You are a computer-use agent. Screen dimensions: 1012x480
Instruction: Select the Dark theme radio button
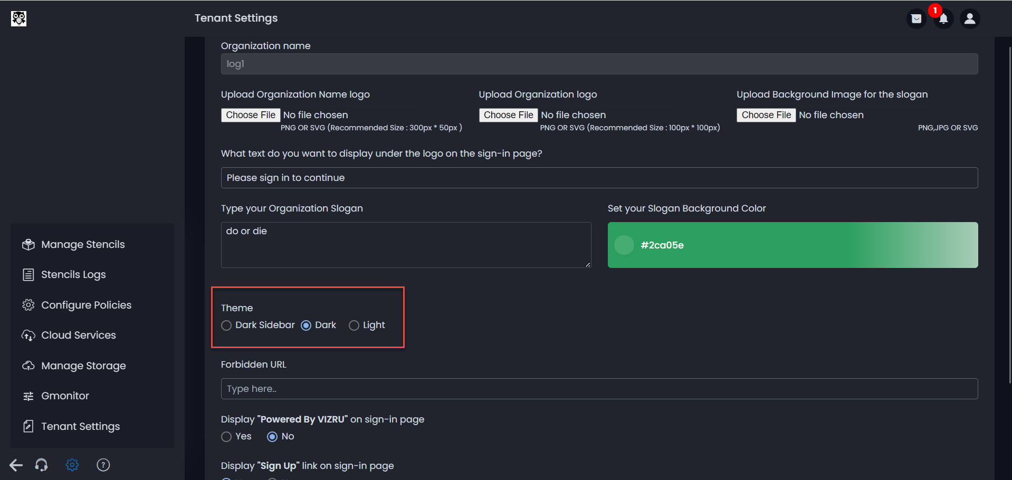pos(306,325)
